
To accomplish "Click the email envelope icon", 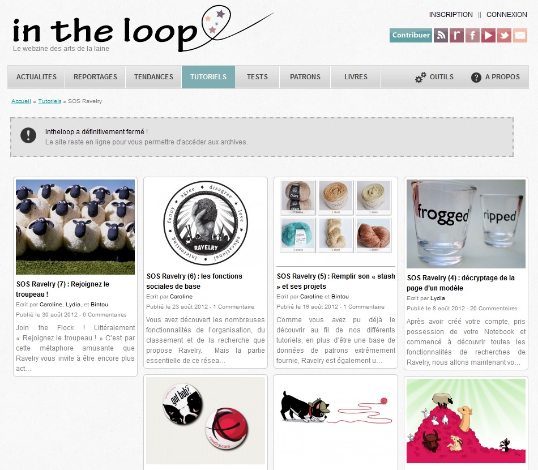I will [520, 35].
